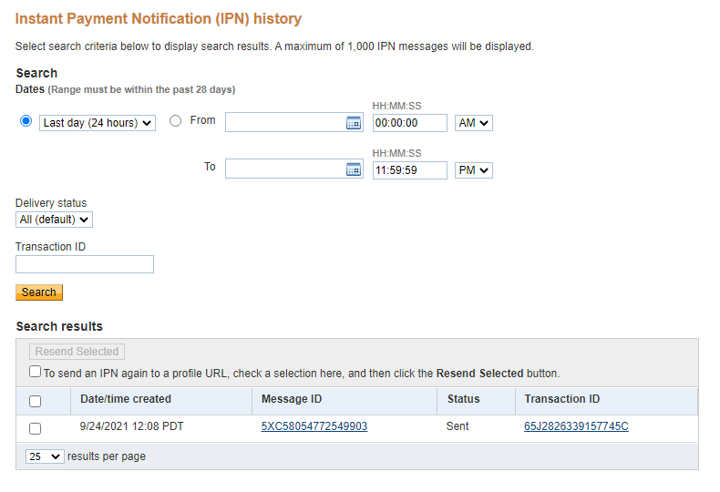
Task: Click the orange Search button
Action: [x=39, y=292]
